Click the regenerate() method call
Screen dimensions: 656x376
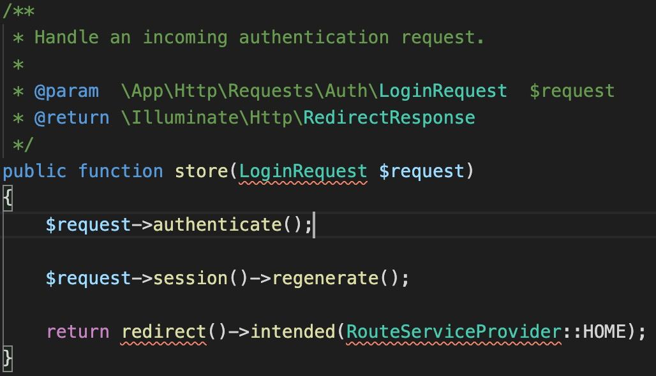334,278
